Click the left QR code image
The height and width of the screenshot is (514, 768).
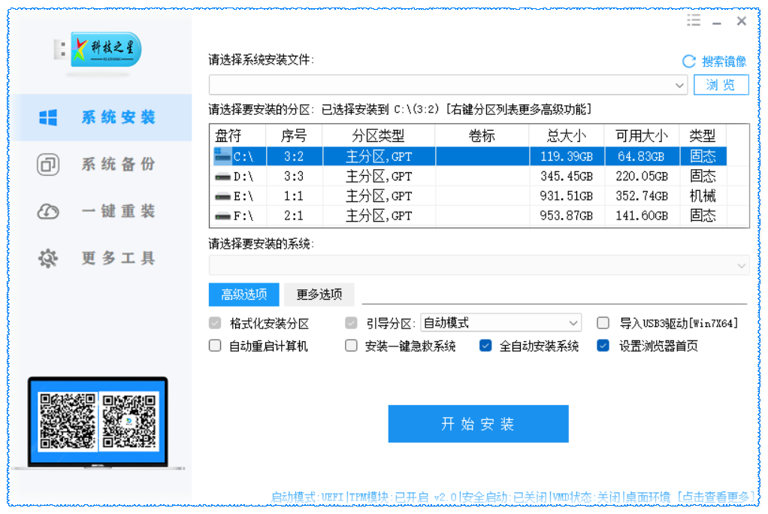(x=68, y=421)
